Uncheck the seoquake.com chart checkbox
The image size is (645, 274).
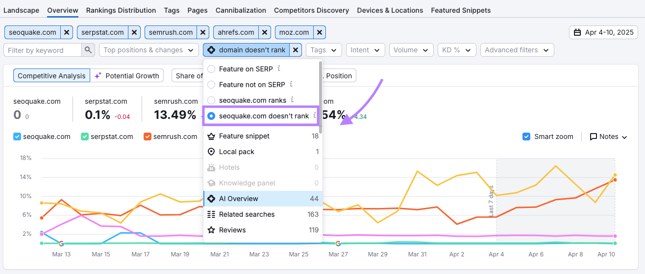coord(17,137)
